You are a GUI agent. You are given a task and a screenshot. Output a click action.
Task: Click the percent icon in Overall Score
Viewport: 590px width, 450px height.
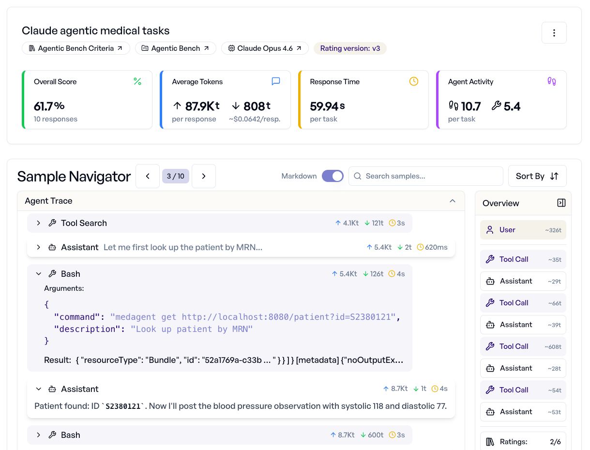pyautogui.click(x=137, y=82)
